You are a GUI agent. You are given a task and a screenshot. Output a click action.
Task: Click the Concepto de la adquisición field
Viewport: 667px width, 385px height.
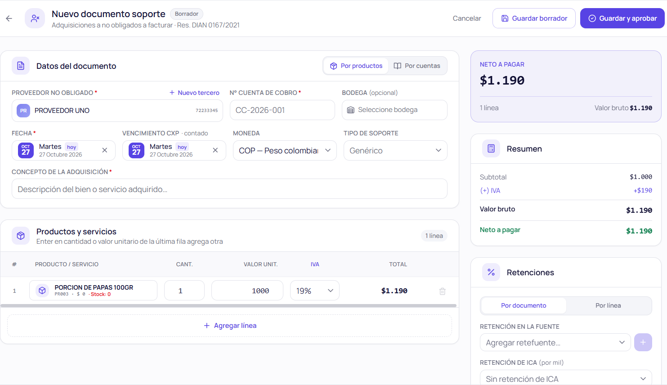[229, 189]
